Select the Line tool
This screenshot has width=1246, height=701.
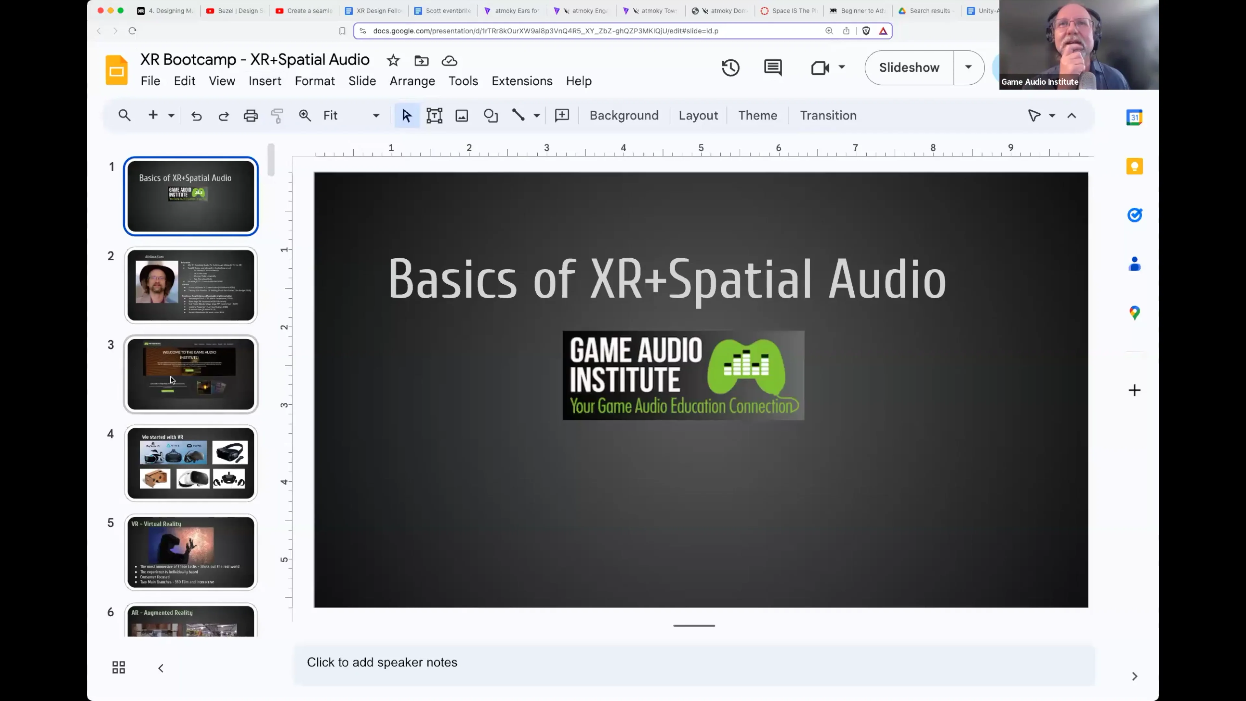[519, 115]
